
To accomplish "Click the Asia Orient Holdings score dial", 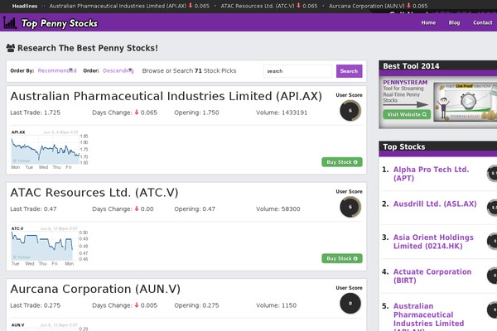I will coord(492,242).
